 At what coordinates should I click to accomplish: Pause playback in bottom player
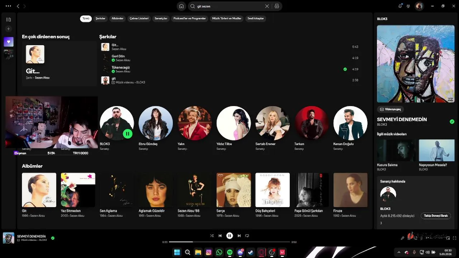click(x=229, y=236)
